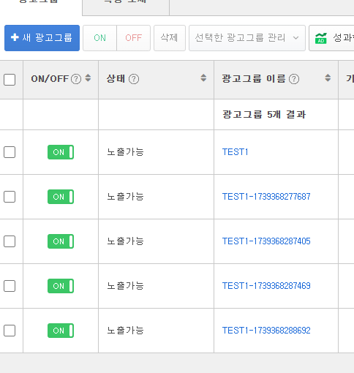Check the box for the TEST1 row
This screenshot has height=373, width=354.
pyautogui.click(x=10, y=152)
